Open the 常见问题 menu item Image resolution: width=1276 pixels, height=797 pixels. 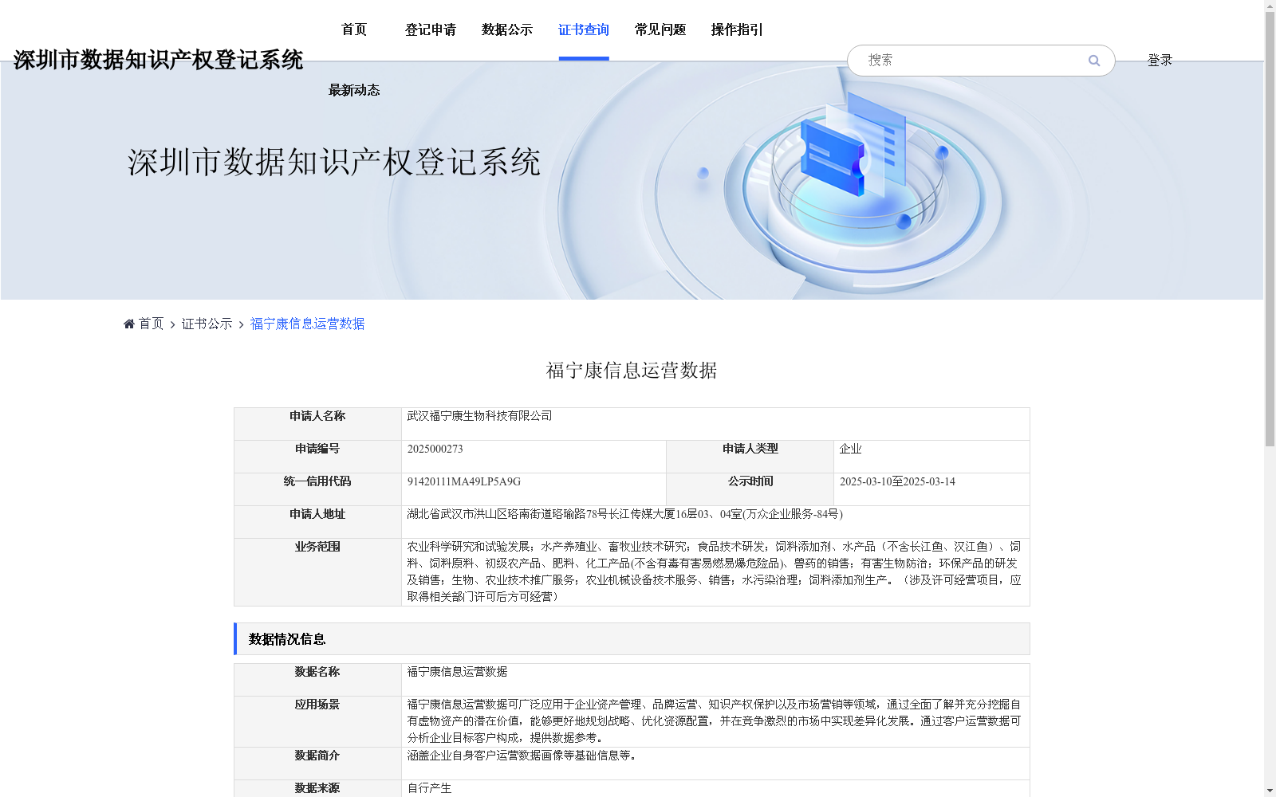click(660, 29)
